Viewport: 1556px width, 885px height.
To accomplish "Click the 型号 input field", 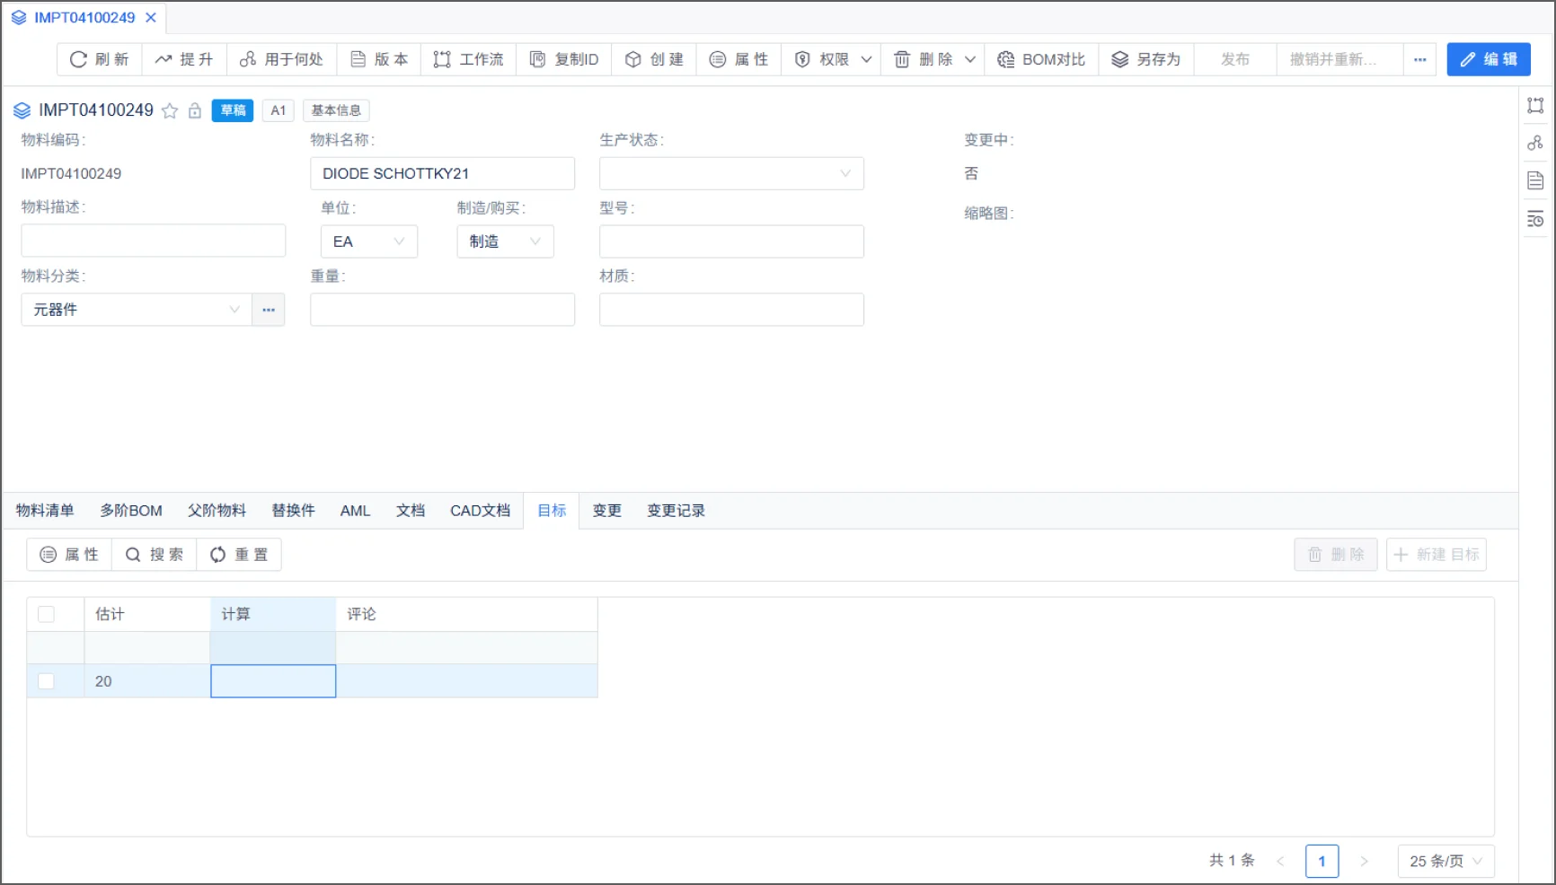I will click(x=731, y=241).
